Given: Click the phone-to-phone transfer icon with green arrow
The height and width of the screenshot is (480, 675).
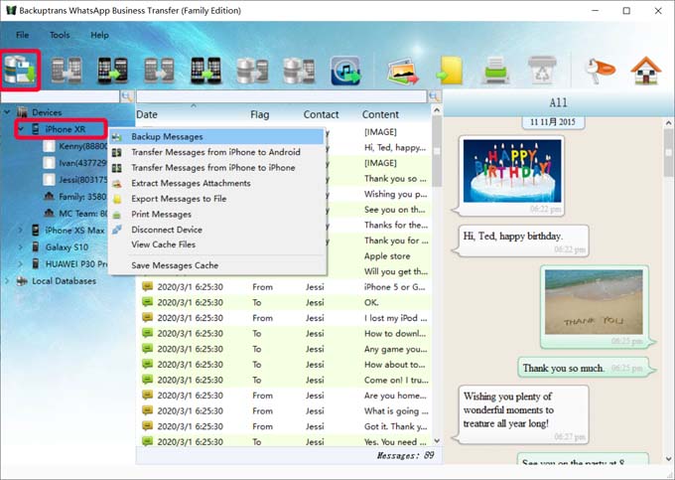Looking at the screenshot, I should point(113,71).
